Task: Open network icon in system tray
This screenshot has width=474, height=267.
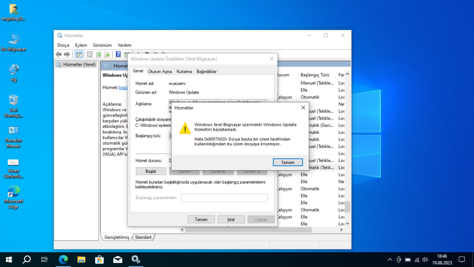Action: (x=417, y=260)
